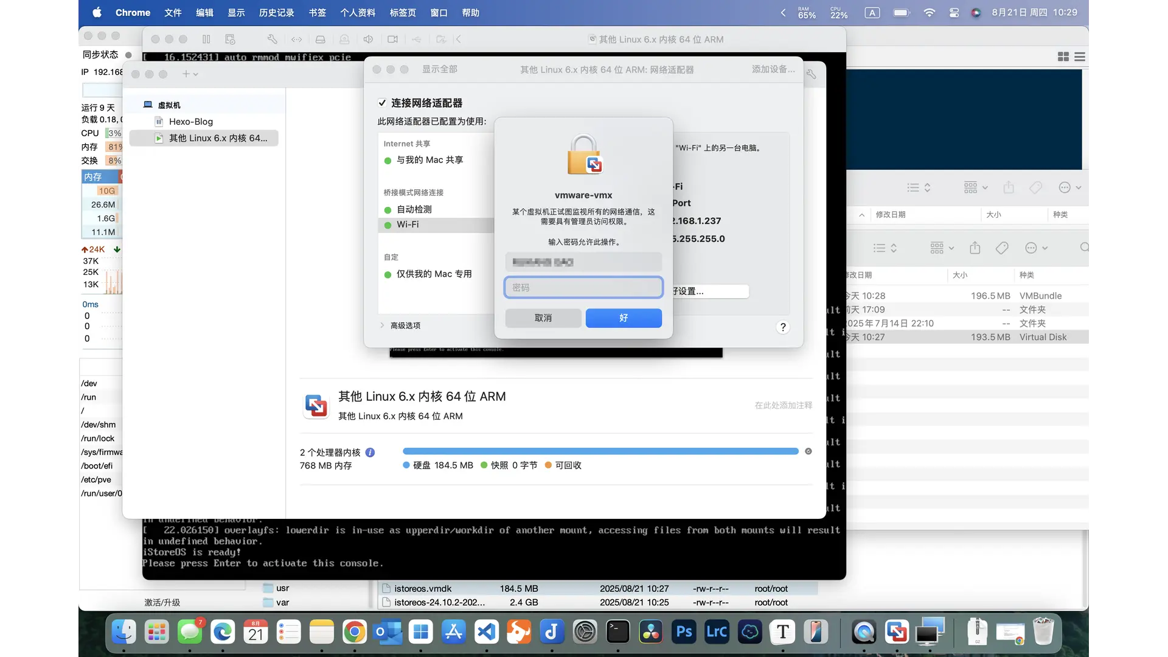Screen dimensions: 1168x657
Task: Click the gear at end of disk usage bar
Action: [x=808, y=451]
